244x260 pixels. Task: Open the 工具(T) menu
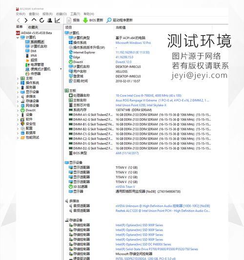(75, 14)
